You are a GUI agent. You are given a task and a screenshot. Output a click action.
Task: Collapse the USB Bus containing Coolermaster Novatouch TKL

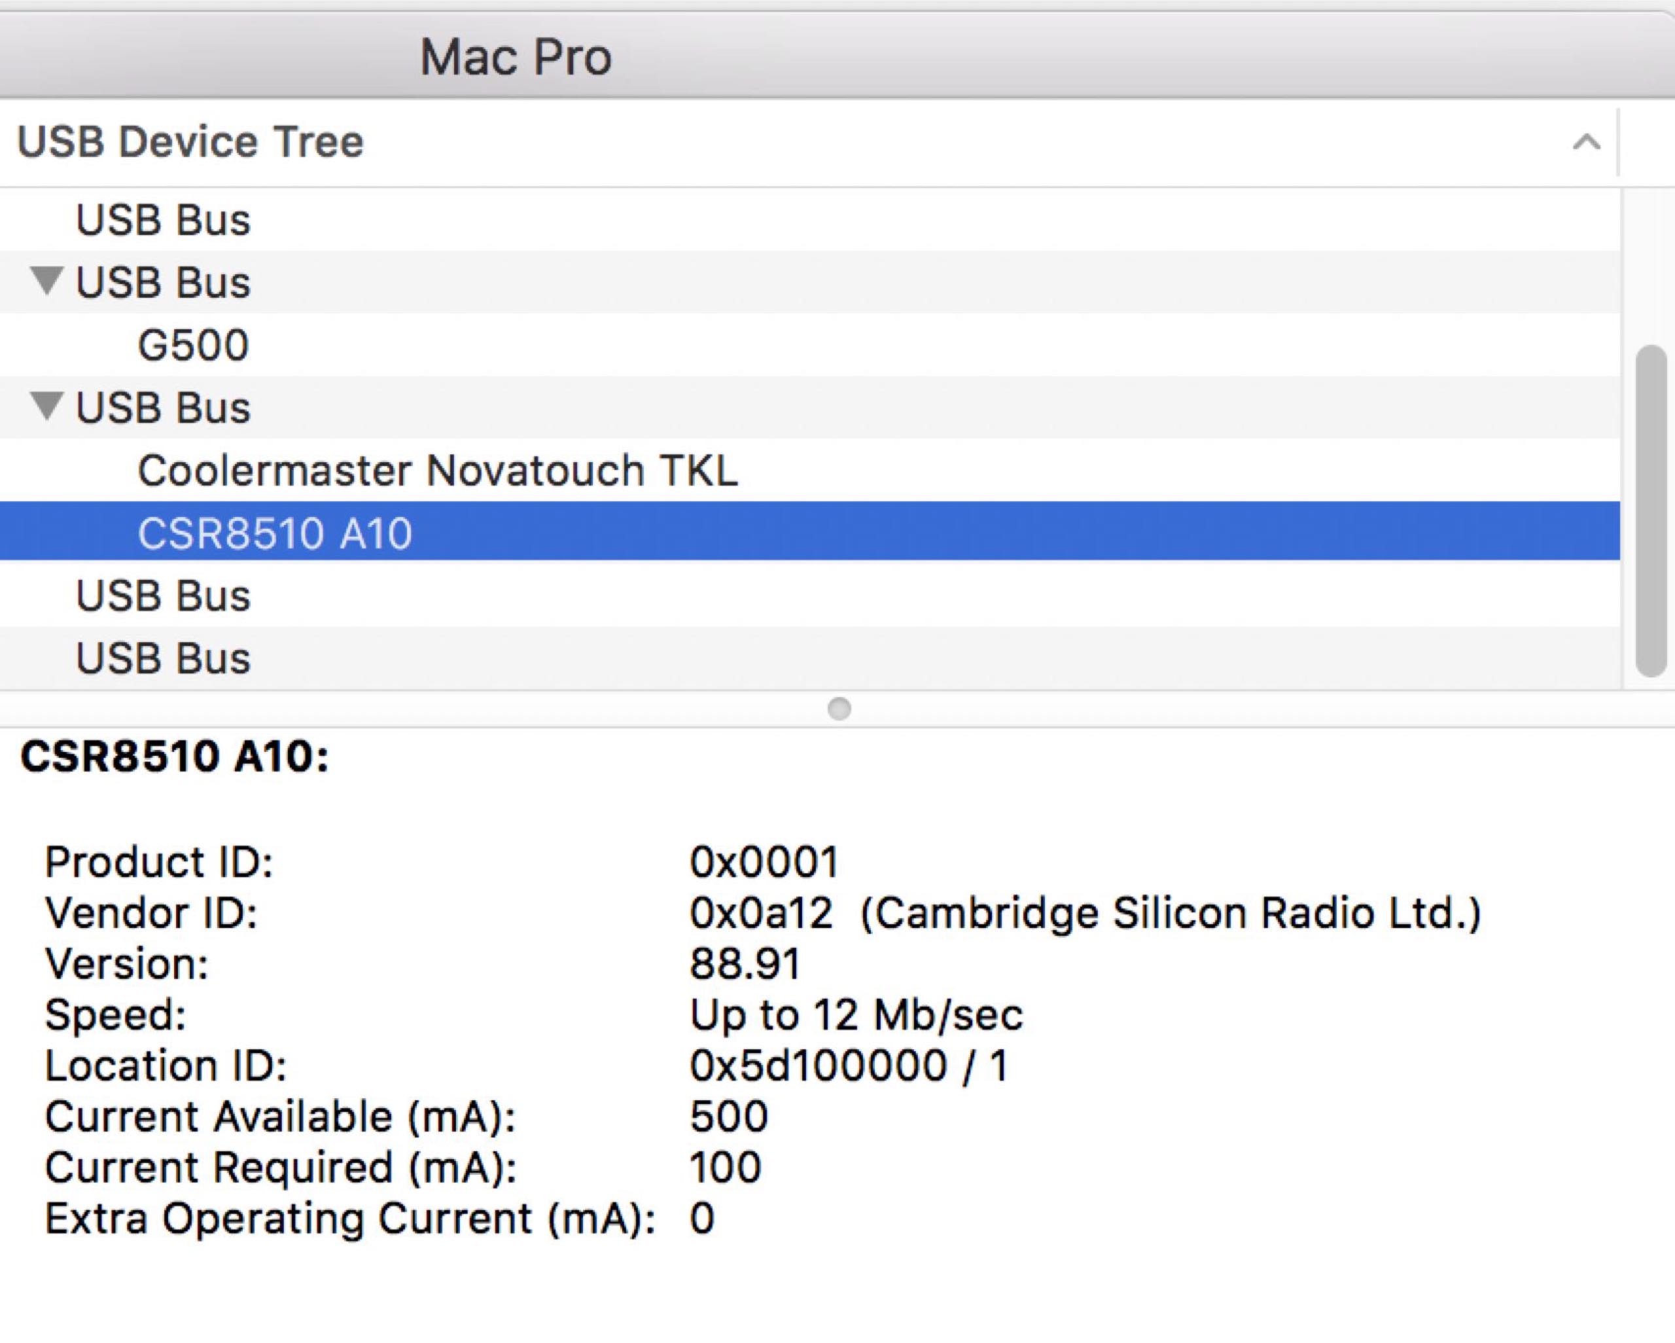click(x=46, y=406)
